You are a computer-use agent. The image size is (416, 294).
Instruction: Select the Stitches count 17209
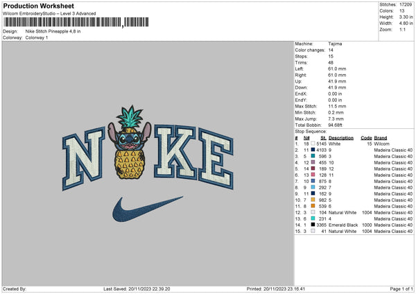[406, 5]
